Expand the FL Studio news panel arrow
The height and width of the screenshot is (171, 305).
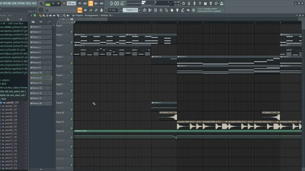(x=223, y=10)
